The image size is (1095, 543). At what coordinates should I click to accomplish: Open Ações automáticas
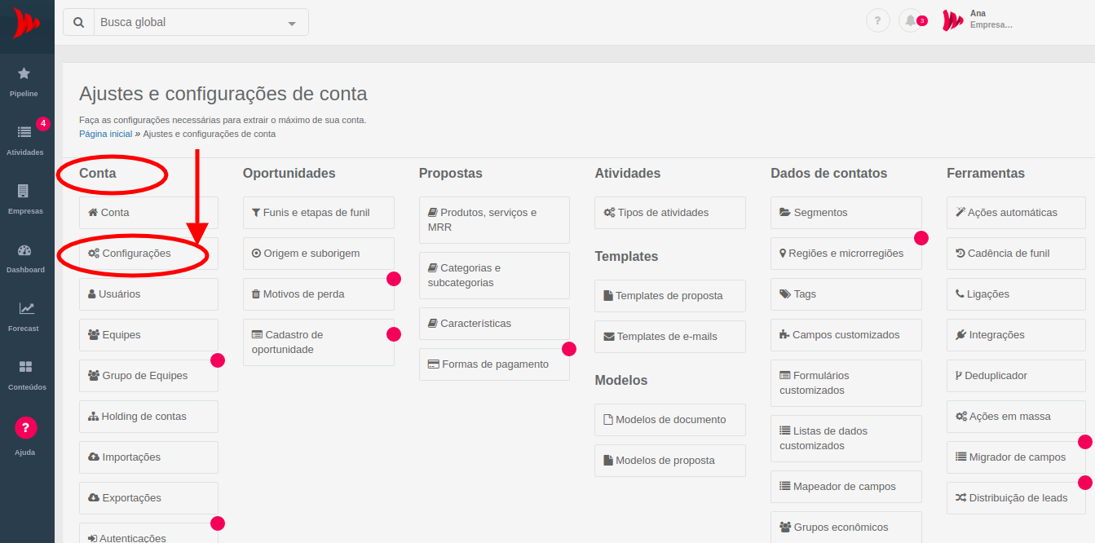tap(1016, 213)
